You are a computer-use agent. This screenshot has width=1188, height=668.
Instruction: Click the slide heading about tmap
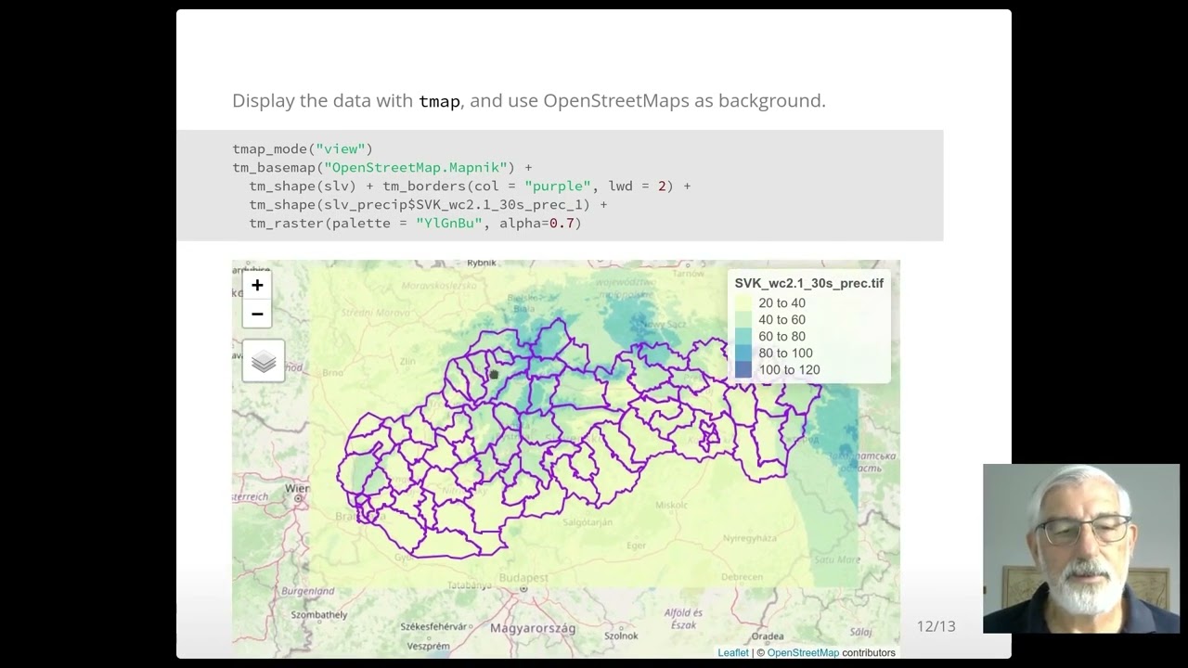click(x=529, y=100)
